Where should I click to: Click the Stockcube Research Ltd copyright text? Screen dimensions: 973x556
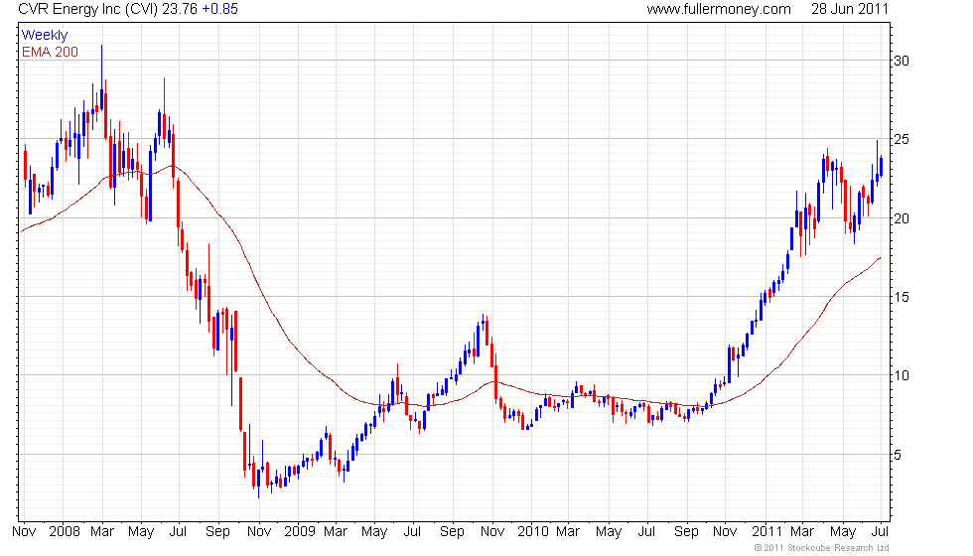pyautogui.click(x=822, y=548)
